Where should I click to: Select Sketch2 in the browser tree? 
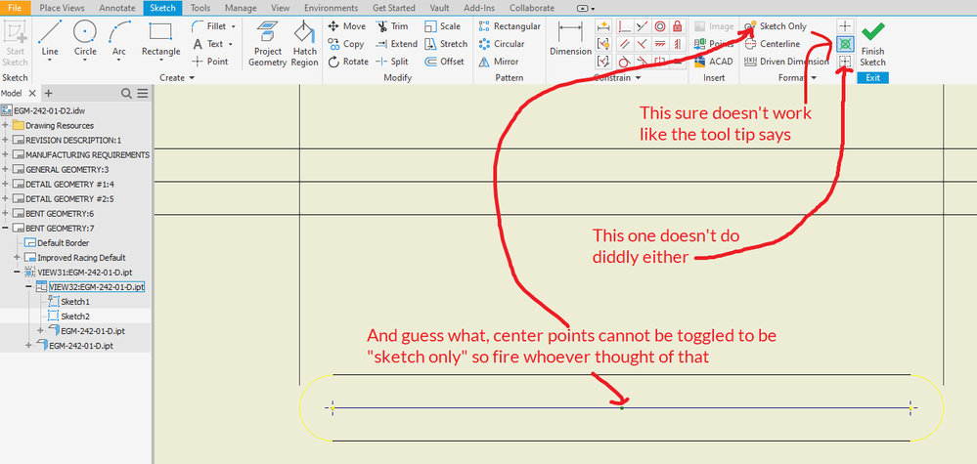pyautogui.click(x=75, y=316)
